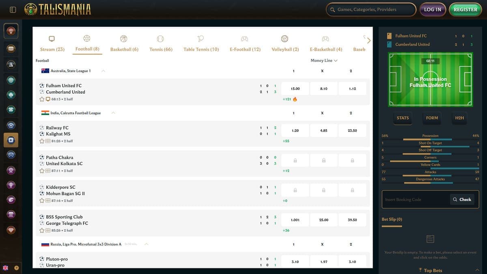487x274 pixels.
Task: Open the gamepad esports icon in sidebar
Action: 11,155
